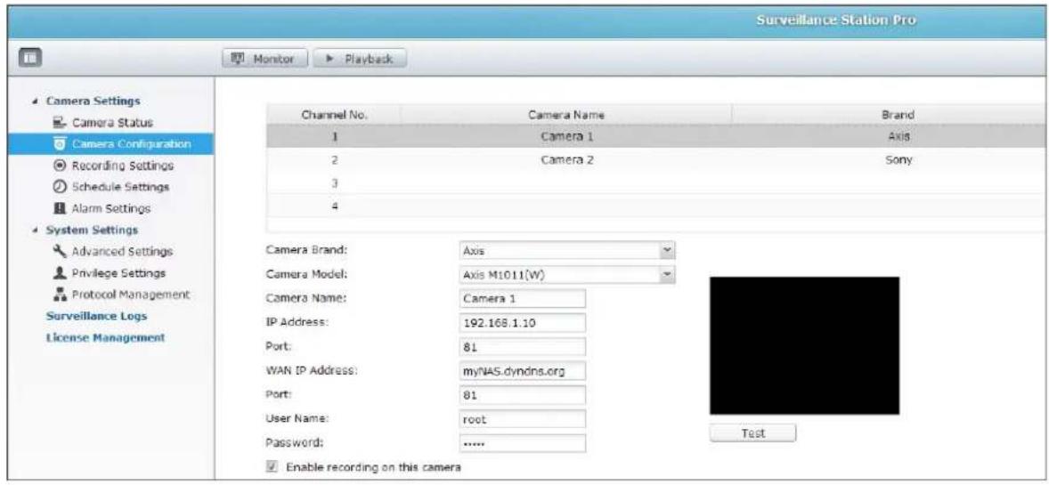This screenshot has width=1049, height=485.
Task: Click the Brand column header
Action: pyautogui.click(x=890, y=115)
